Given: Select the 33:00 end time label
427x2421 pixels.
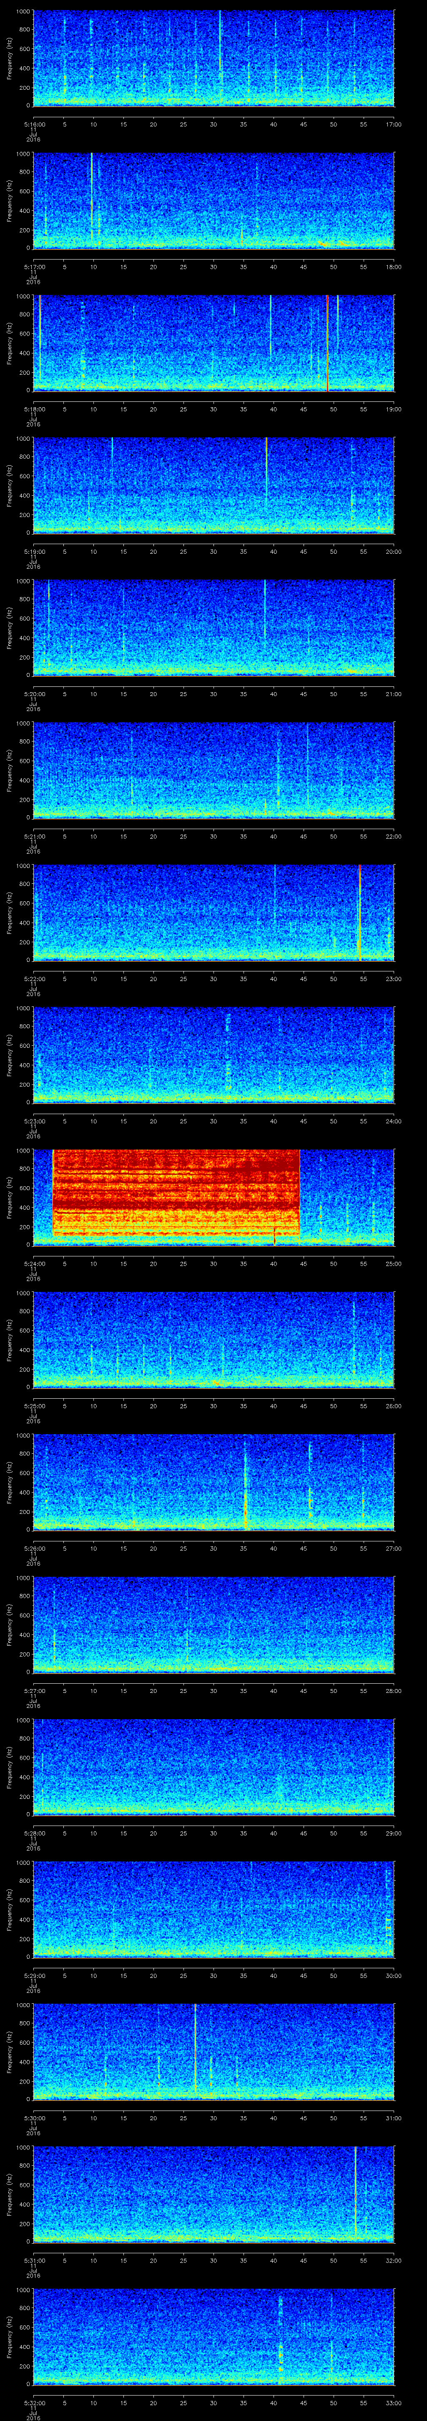Looking at the screenshot, I should point(393,2402).
